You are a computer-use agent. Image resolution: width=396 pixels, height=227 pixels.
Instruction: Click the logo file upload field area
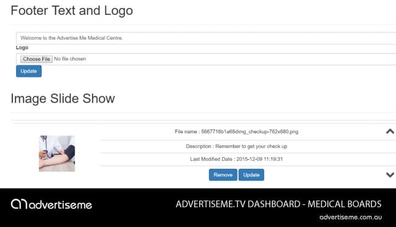pos(206,59)
